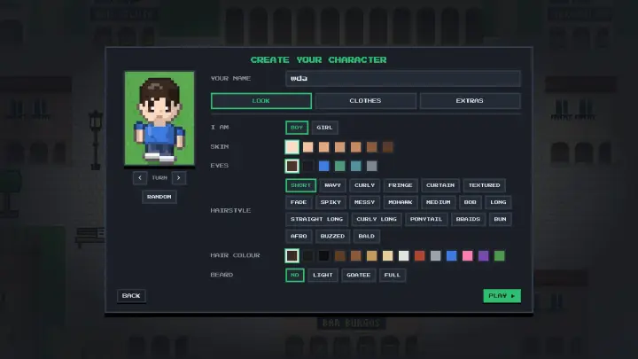Select the Ponytail hairstyle
This screenshot has width=638, height=359.
tap(426, 220)
